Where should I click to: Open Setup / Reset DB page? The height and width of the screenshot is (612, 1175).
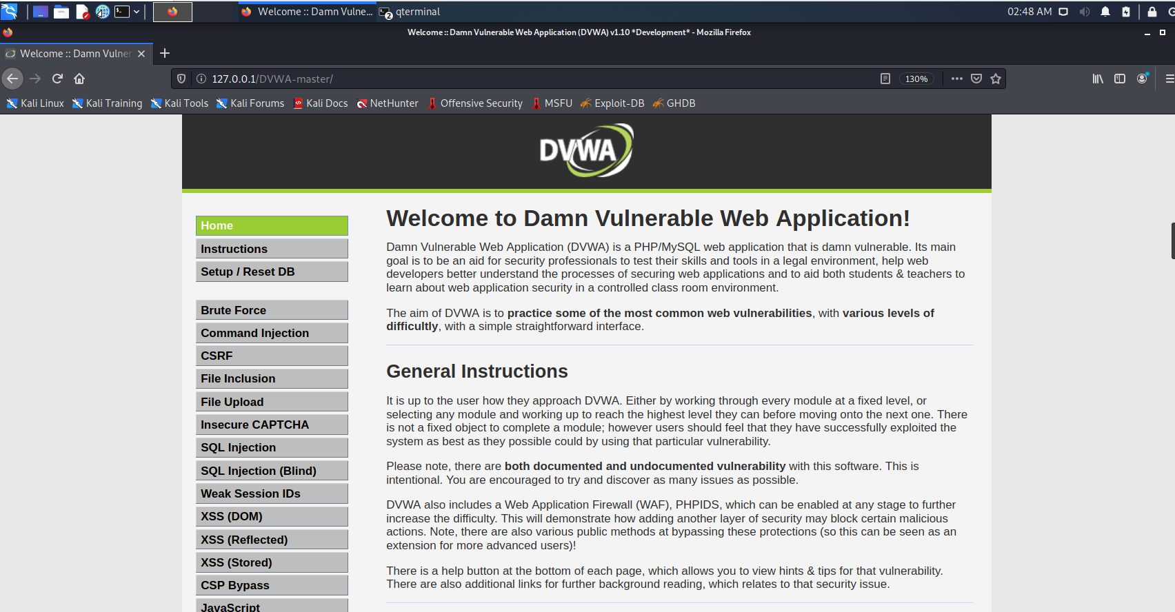tap(272, 272)
